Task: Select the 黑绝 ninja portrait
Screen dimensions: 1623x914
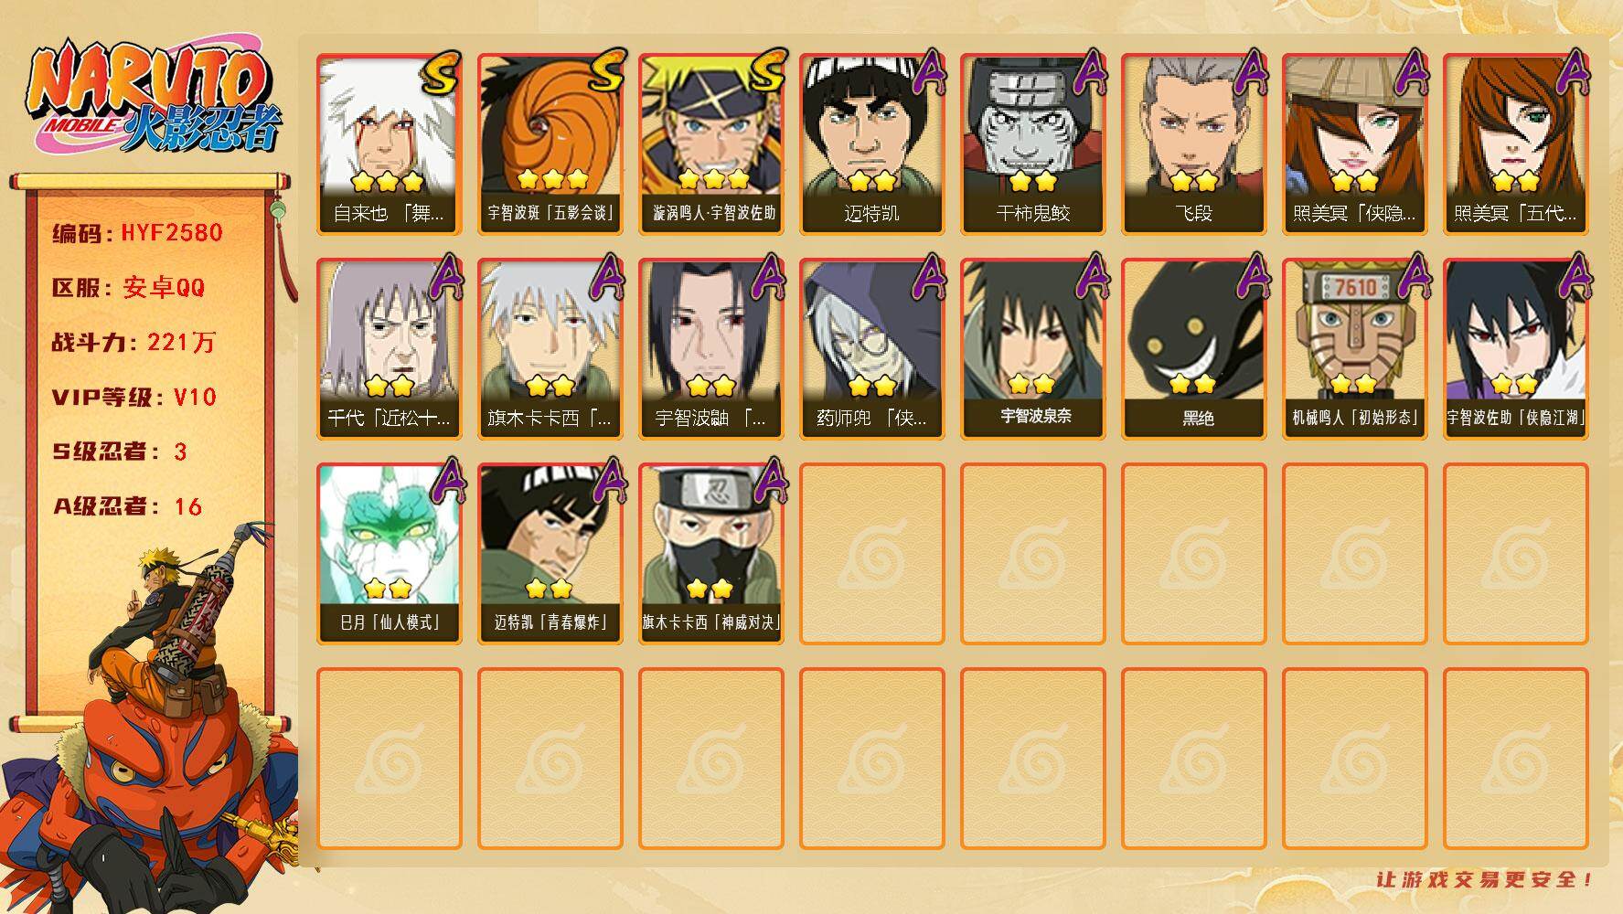Action: [1193, 348]
